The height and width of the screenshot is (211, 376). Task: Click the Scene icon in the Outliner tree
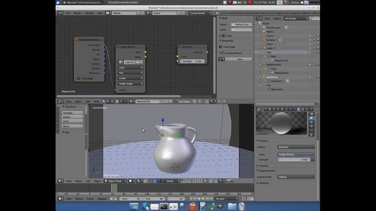[x=260, y=23]
